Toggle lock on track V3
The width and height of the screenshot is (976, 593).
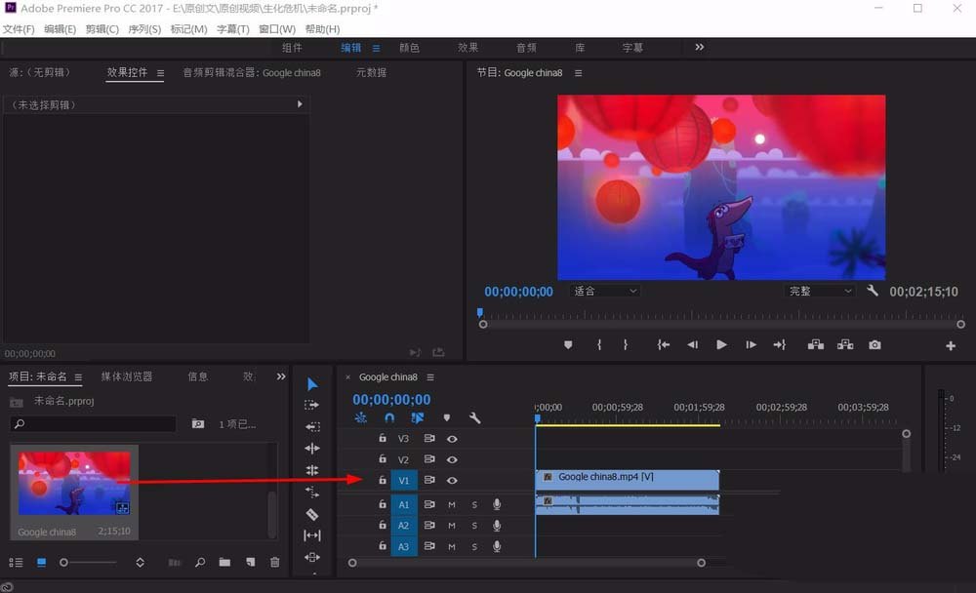tap(383, 438)
